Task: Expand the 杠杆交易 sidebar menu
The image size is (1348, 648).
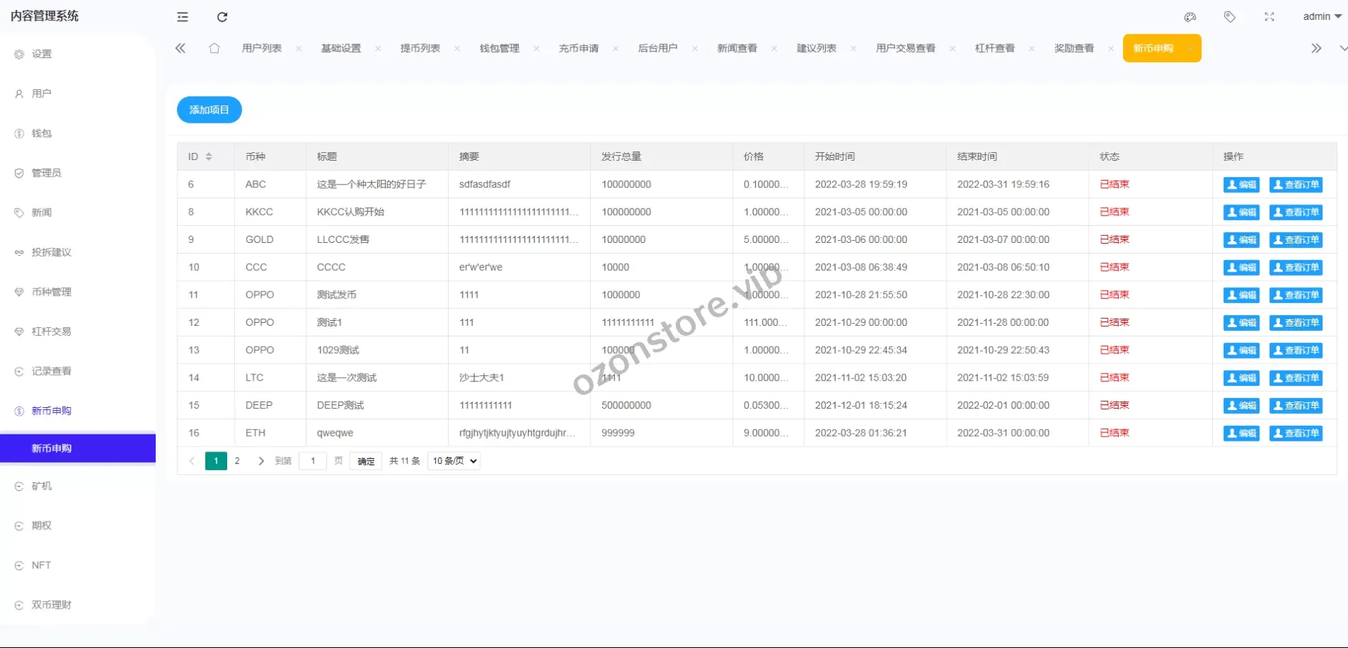Action: click(51, 332)
